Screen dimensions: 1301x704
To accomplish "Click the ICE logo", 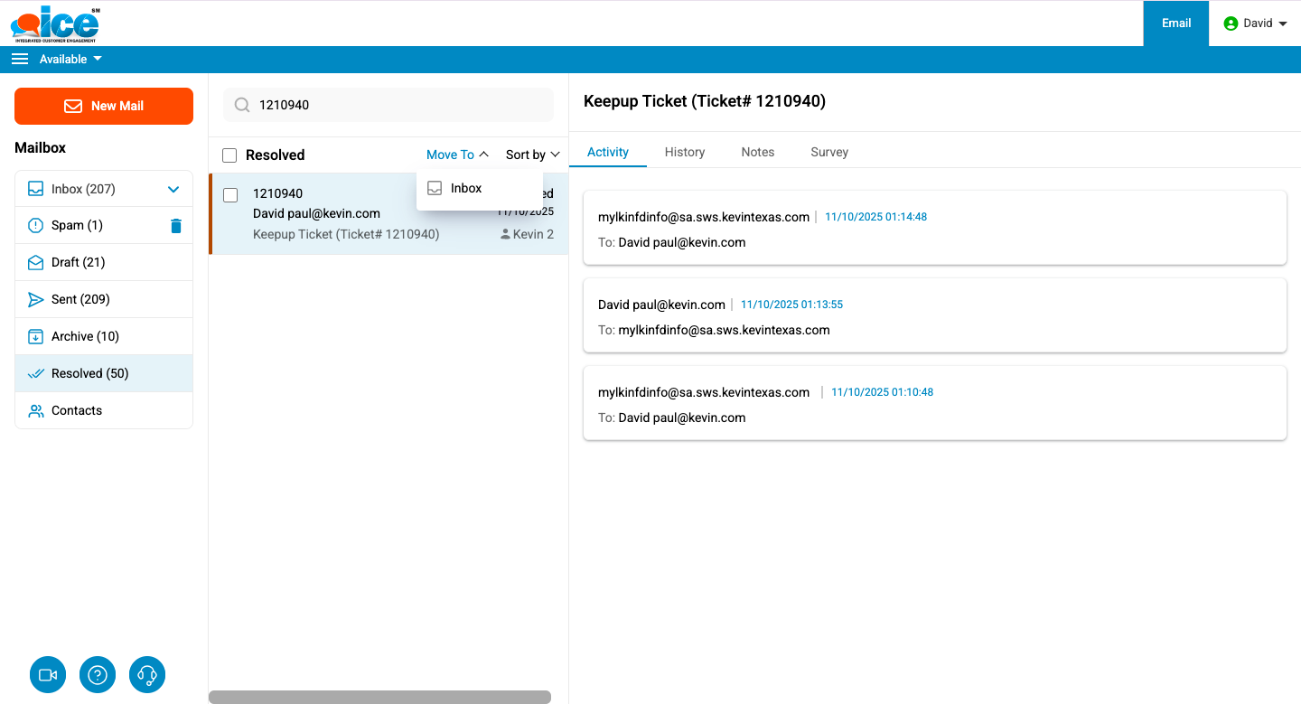I will click(55, 24).
